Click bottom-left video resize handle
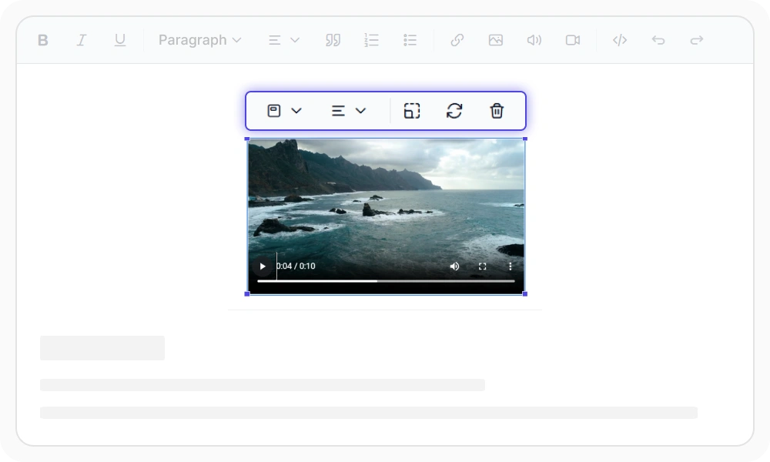Viewport: 770px width, 462px height. coord(247,293)
